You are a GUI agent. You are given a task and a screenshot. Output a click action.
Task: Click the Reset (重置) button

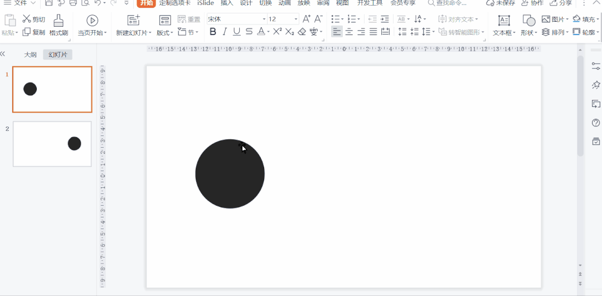(x=189, y=19)
